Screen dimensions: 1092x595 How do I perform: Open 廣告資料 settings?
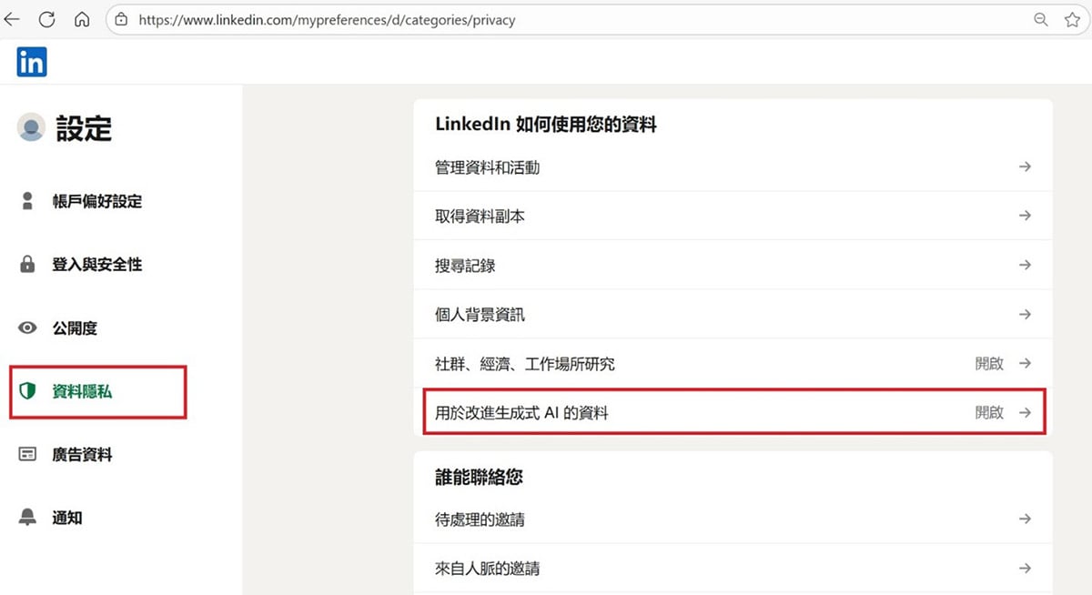click(x=82, y=455)
